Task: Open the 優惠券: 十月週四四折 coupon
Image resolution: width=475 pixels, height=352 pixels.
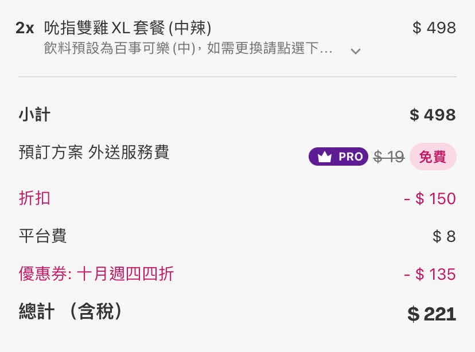Action: 96,274
